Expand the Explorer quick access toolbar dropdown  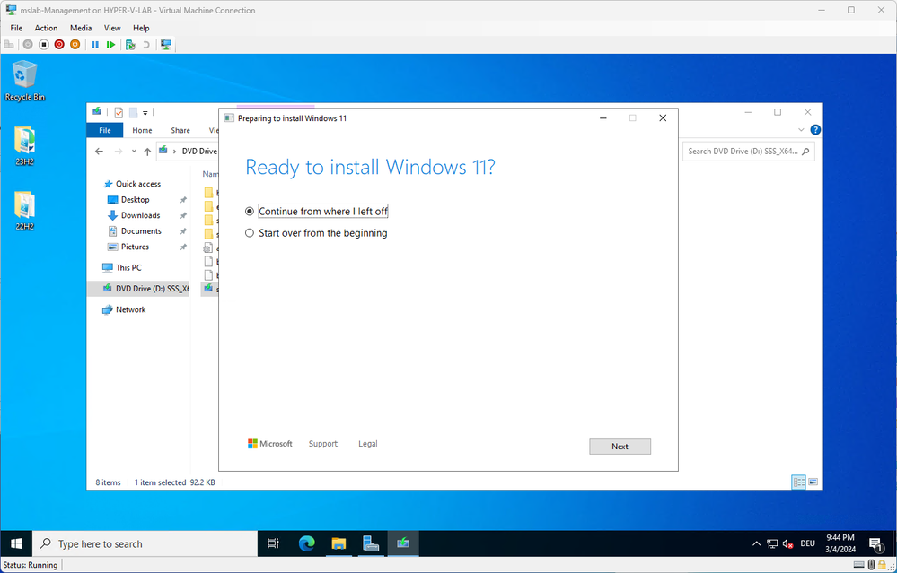pos(145,113)
